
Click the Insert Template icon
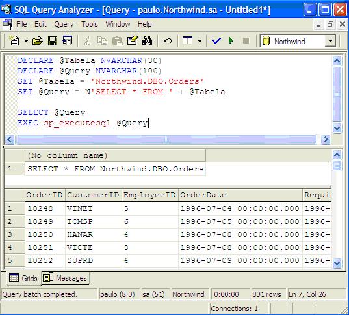click(67, 41)
